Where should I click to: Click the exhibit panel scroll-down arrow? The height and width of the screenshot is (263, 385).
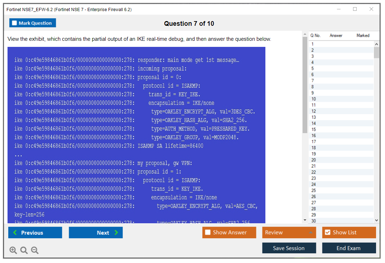point(305,220)
